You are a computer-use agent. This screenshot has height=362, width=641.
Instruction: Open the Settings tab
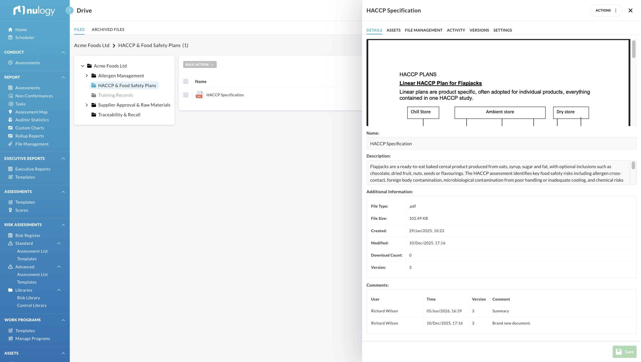point(503,30)
